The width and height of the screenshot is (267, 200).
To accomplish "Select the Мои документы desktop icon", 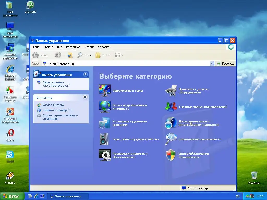I will 10,9.
